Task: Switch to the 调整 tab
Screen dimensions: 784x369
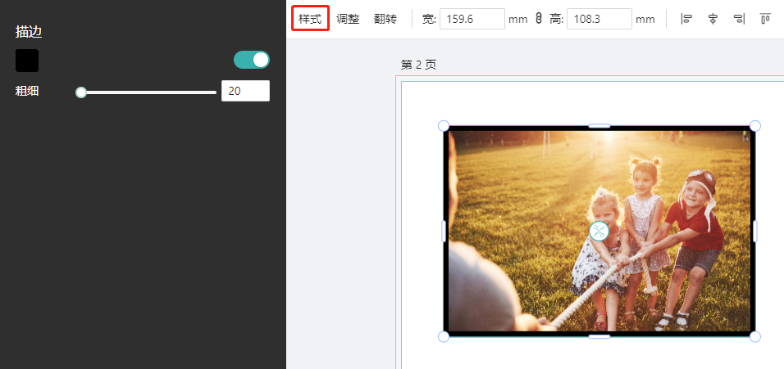Action: click(x=348, y=19)
